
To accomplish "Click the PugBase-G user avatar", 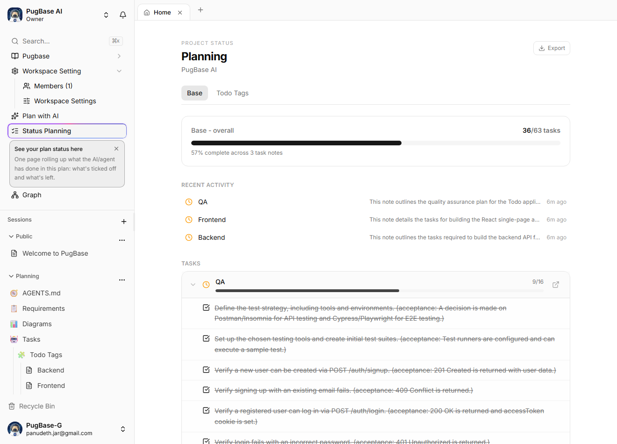I will [15, 429].
